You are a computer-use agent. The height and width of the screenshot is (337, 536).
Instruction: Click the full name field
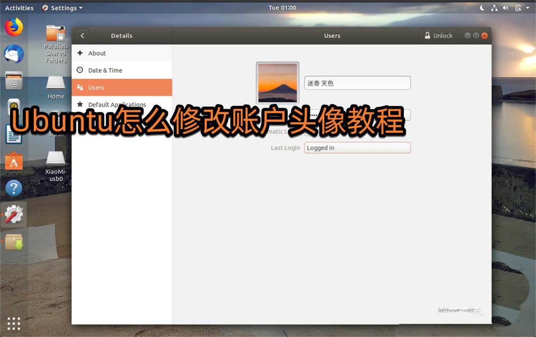[357, 83]
